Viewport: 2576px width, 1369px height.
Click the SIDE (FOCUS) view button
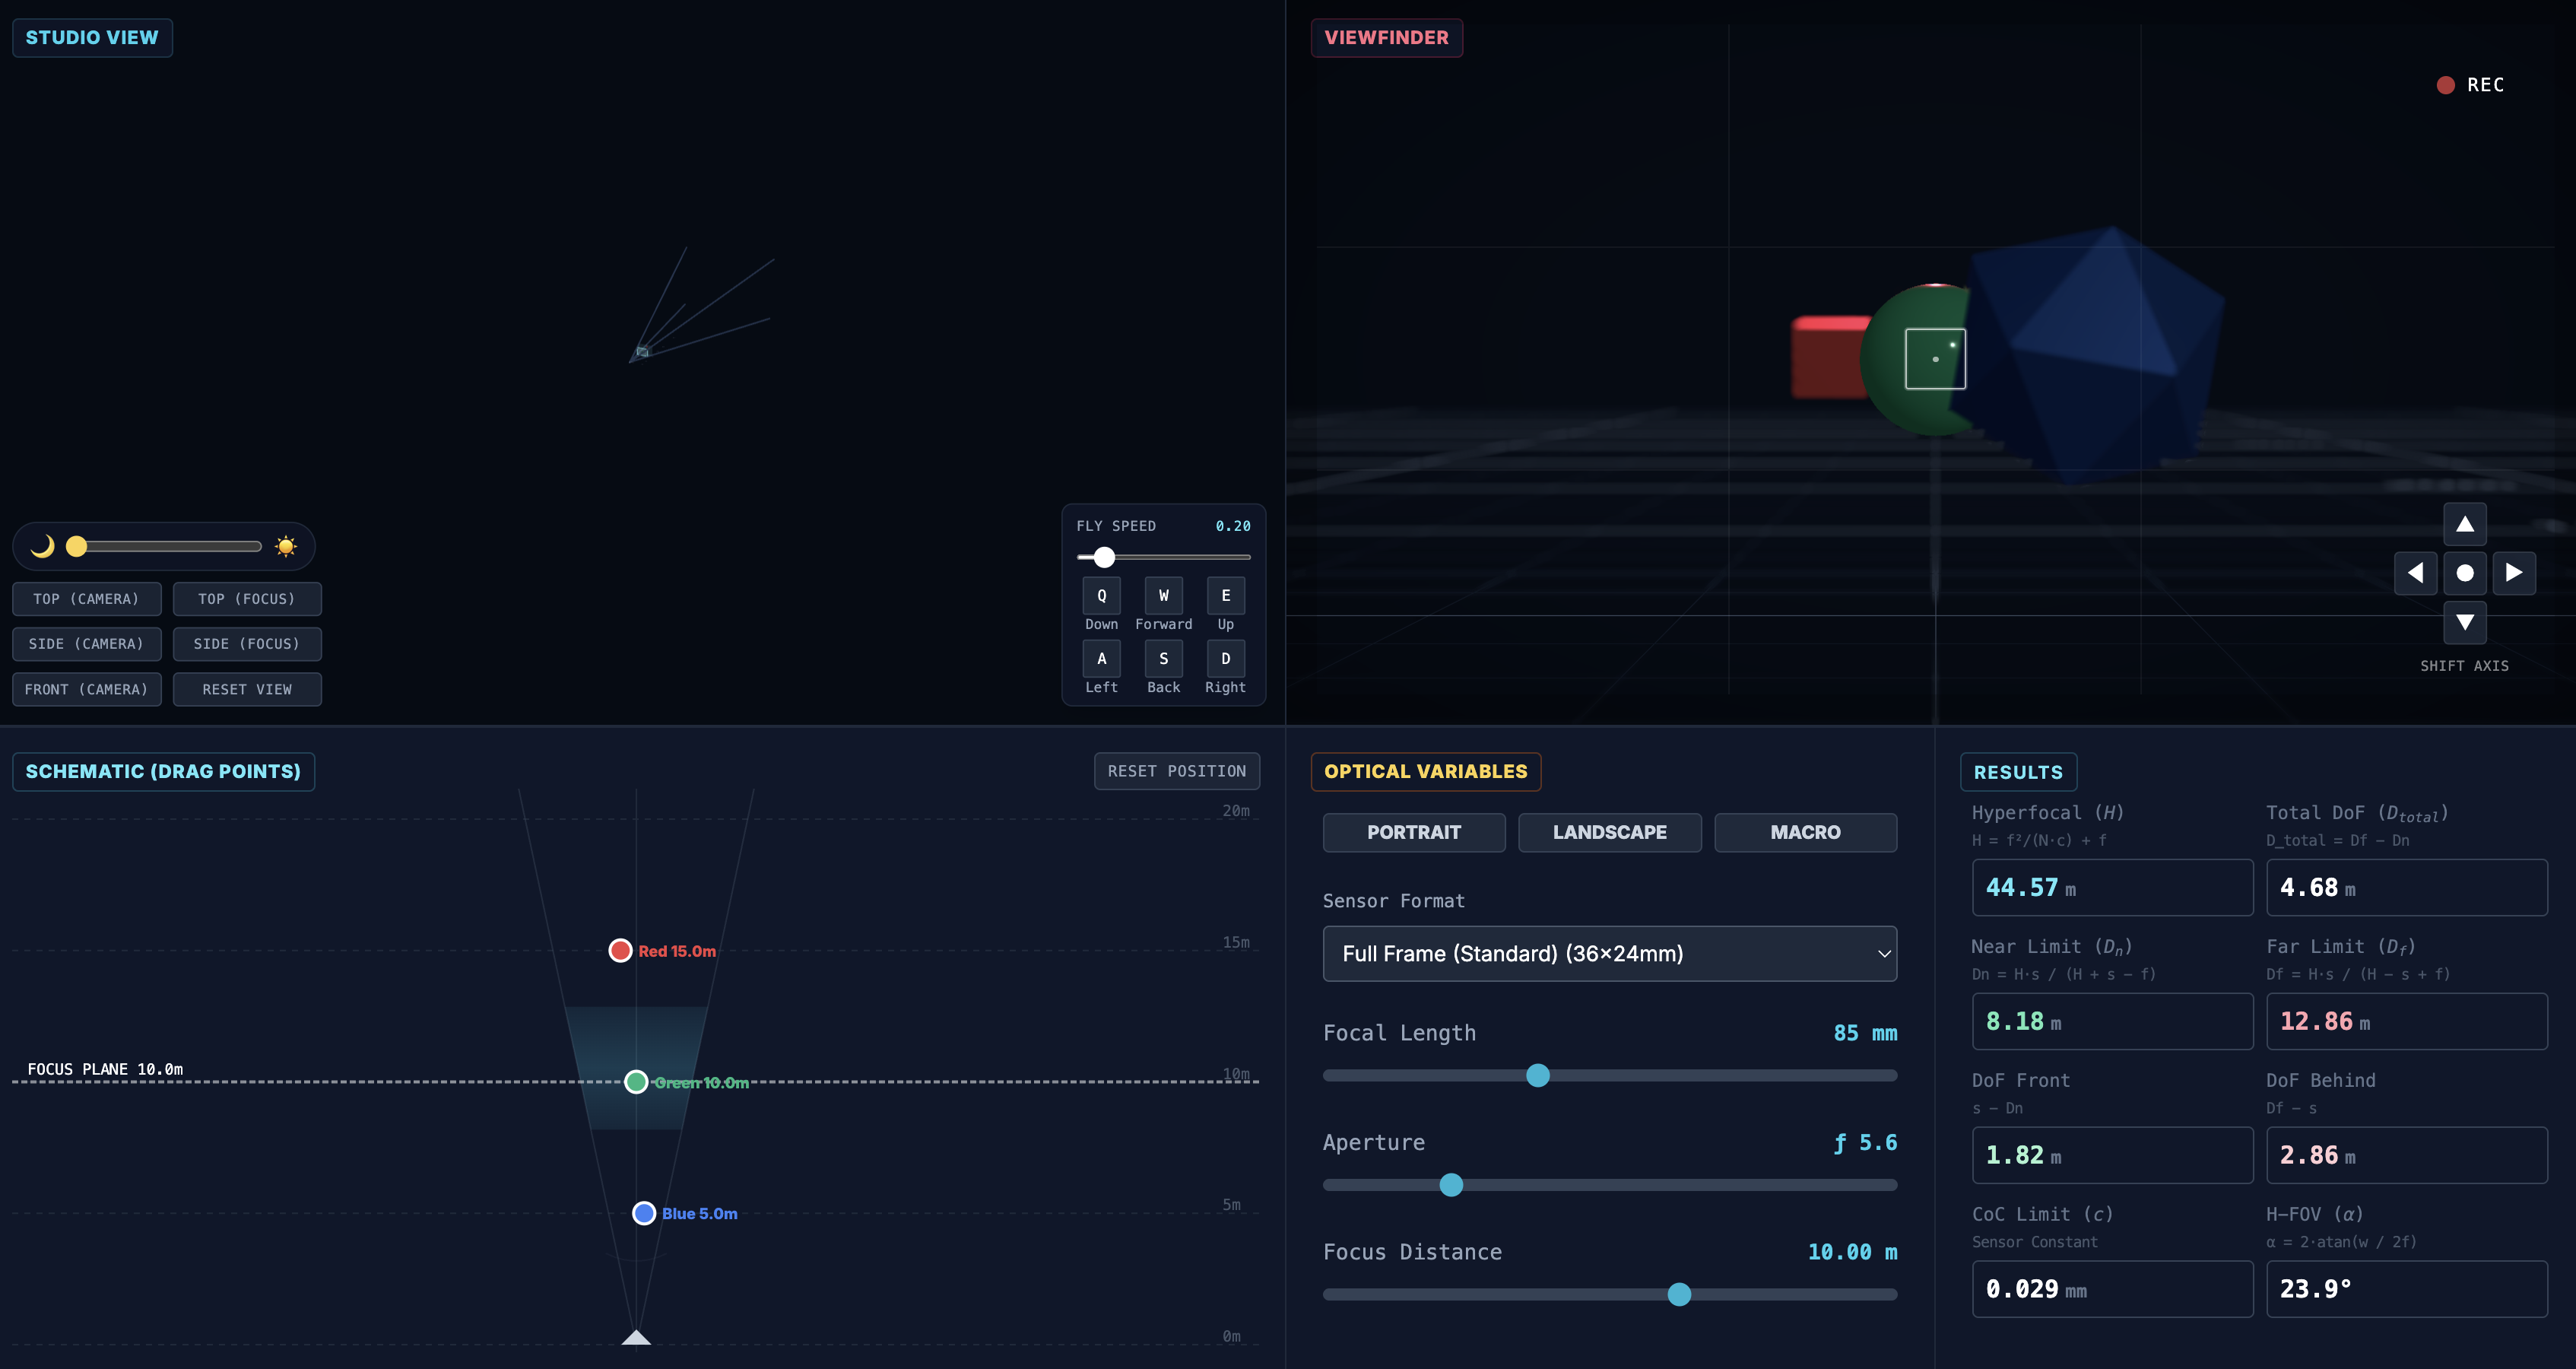[x=246, y=644]
